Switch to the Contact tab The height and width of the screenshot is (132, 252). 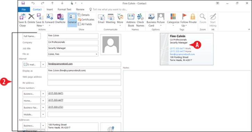coord(37,9)
